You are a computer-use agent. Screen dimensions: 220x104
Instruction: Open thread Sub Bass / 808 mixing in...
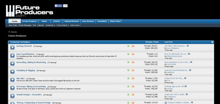pyautogui.click(x=175, y=46)
